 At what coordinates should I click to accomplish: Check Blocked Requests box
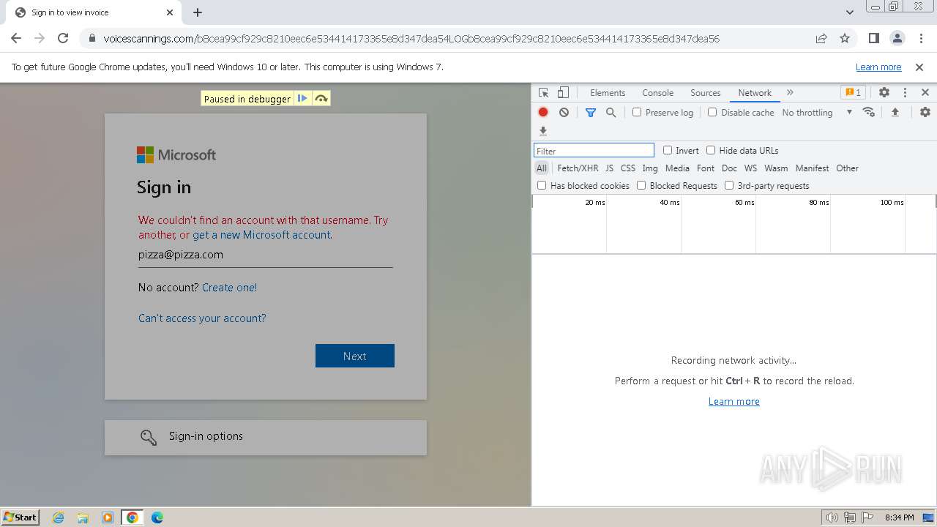pyautogui.click(x=641, y=185)
